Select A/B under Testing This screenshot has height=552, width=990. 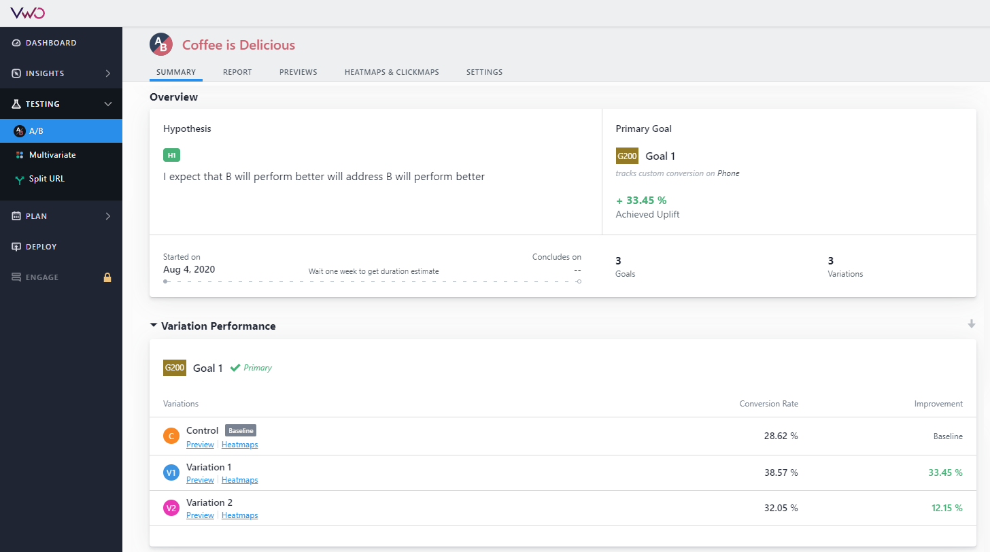point(61,131)
